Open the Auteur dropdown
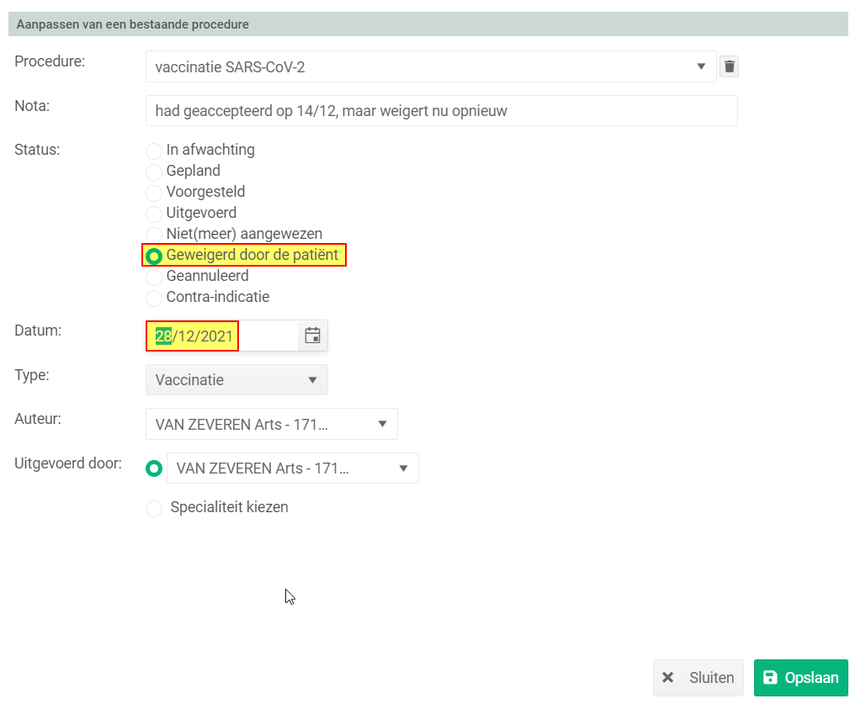The height and width of the screenshot is (709, 866). [271, 424]
